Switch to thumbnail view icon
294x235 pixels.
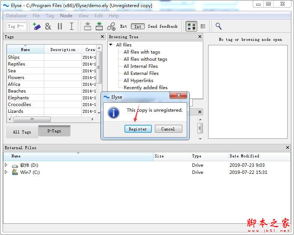click(191, 26)
